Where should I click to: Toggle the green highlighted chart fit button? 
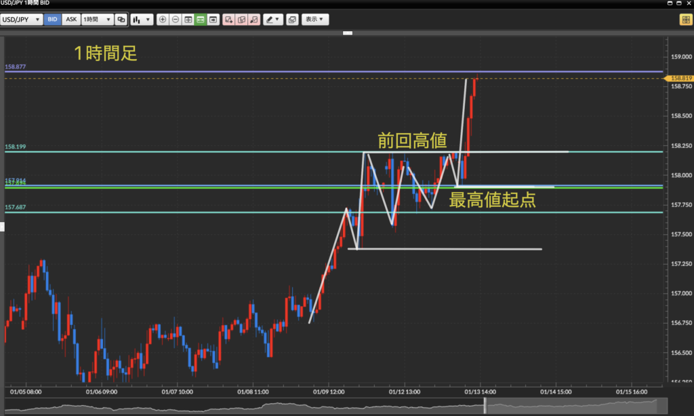click(x=201, y=20)
